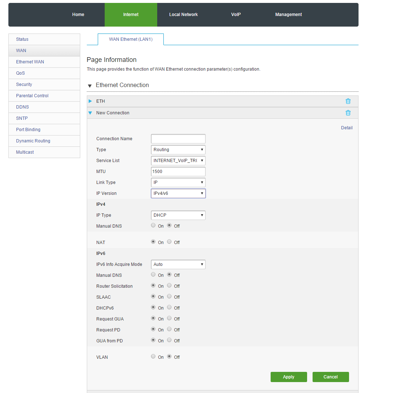
Task: Select Off for IPv6 Manual DNS
Action: 169,274
